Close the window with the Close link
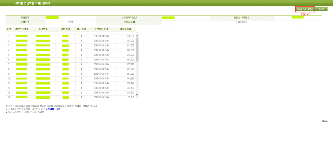Screen dimensions: 333x160 coord(324,121)
